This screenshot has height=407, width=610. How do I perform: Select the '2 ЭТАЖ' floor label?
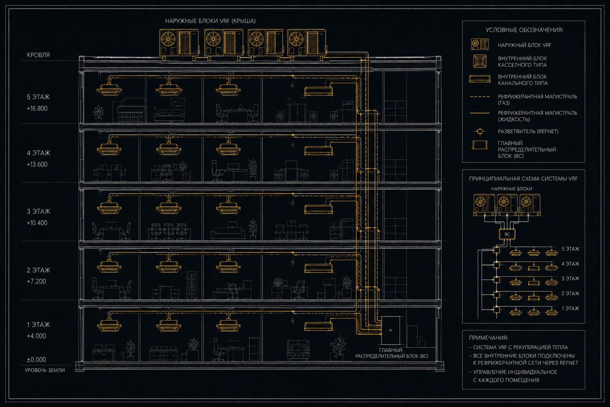pyautogui.click(x=38, y=270)
